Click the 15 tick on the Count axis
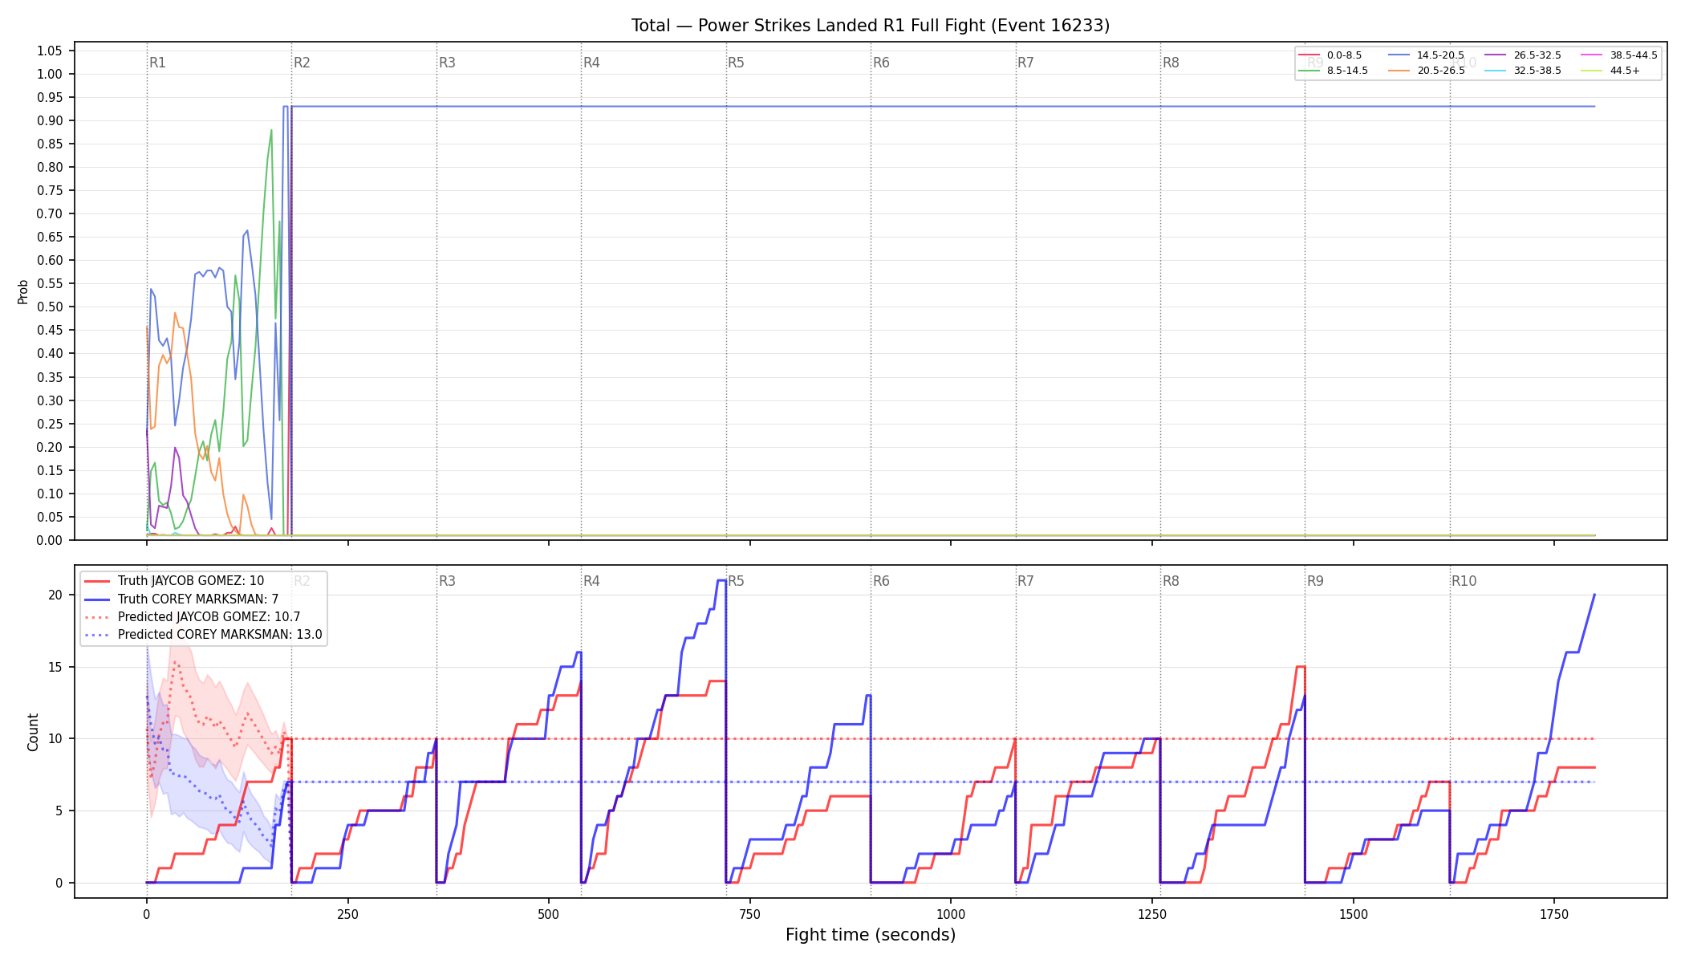The height and width of the screenshot is (963, 1685). [55, 667]
